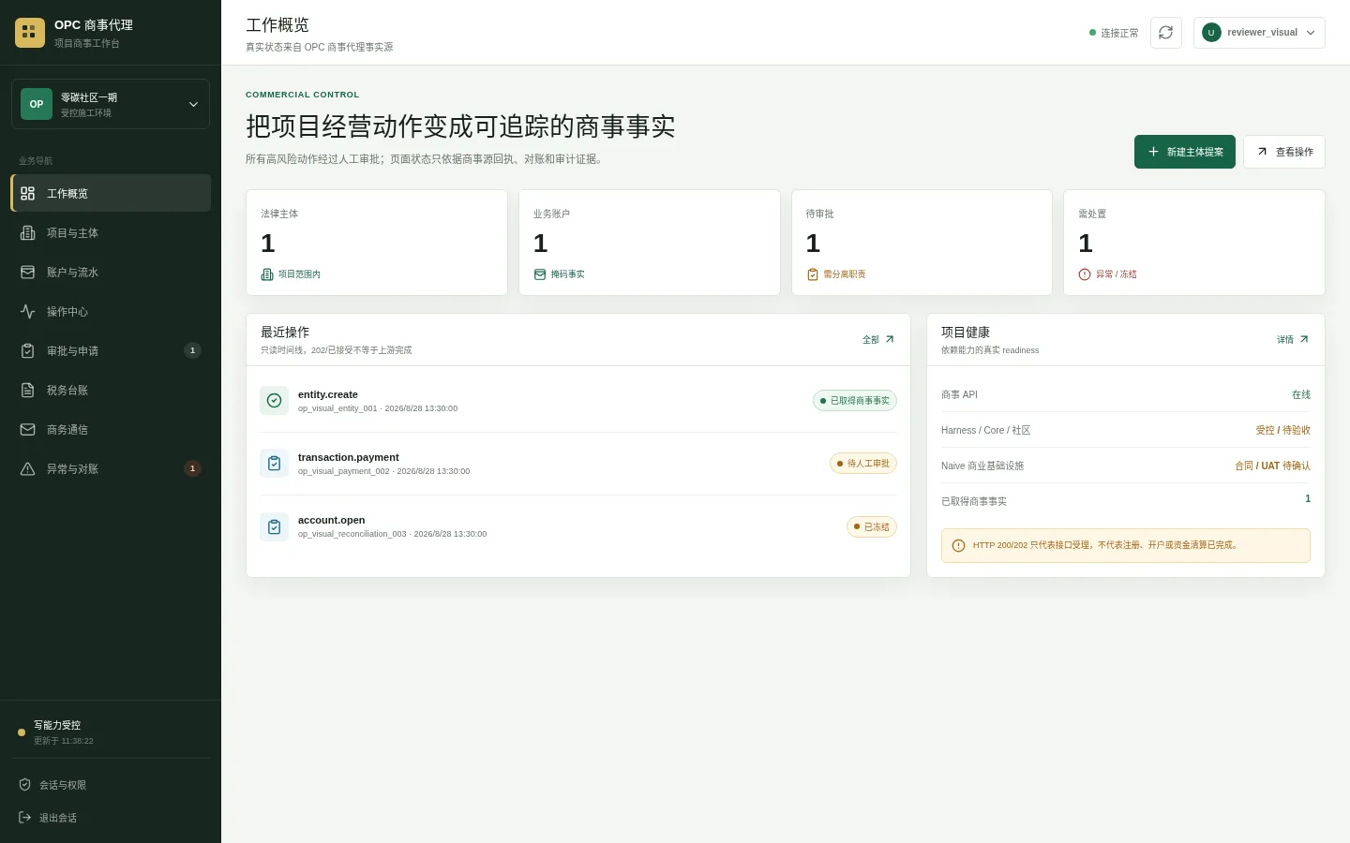Open the 全部 link in 最近操作
1350x843 pixels.
[x=878, y=340]
